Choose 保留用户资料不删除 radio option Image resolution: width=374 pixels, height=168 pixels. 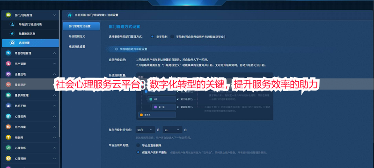[x=138, y=152]
